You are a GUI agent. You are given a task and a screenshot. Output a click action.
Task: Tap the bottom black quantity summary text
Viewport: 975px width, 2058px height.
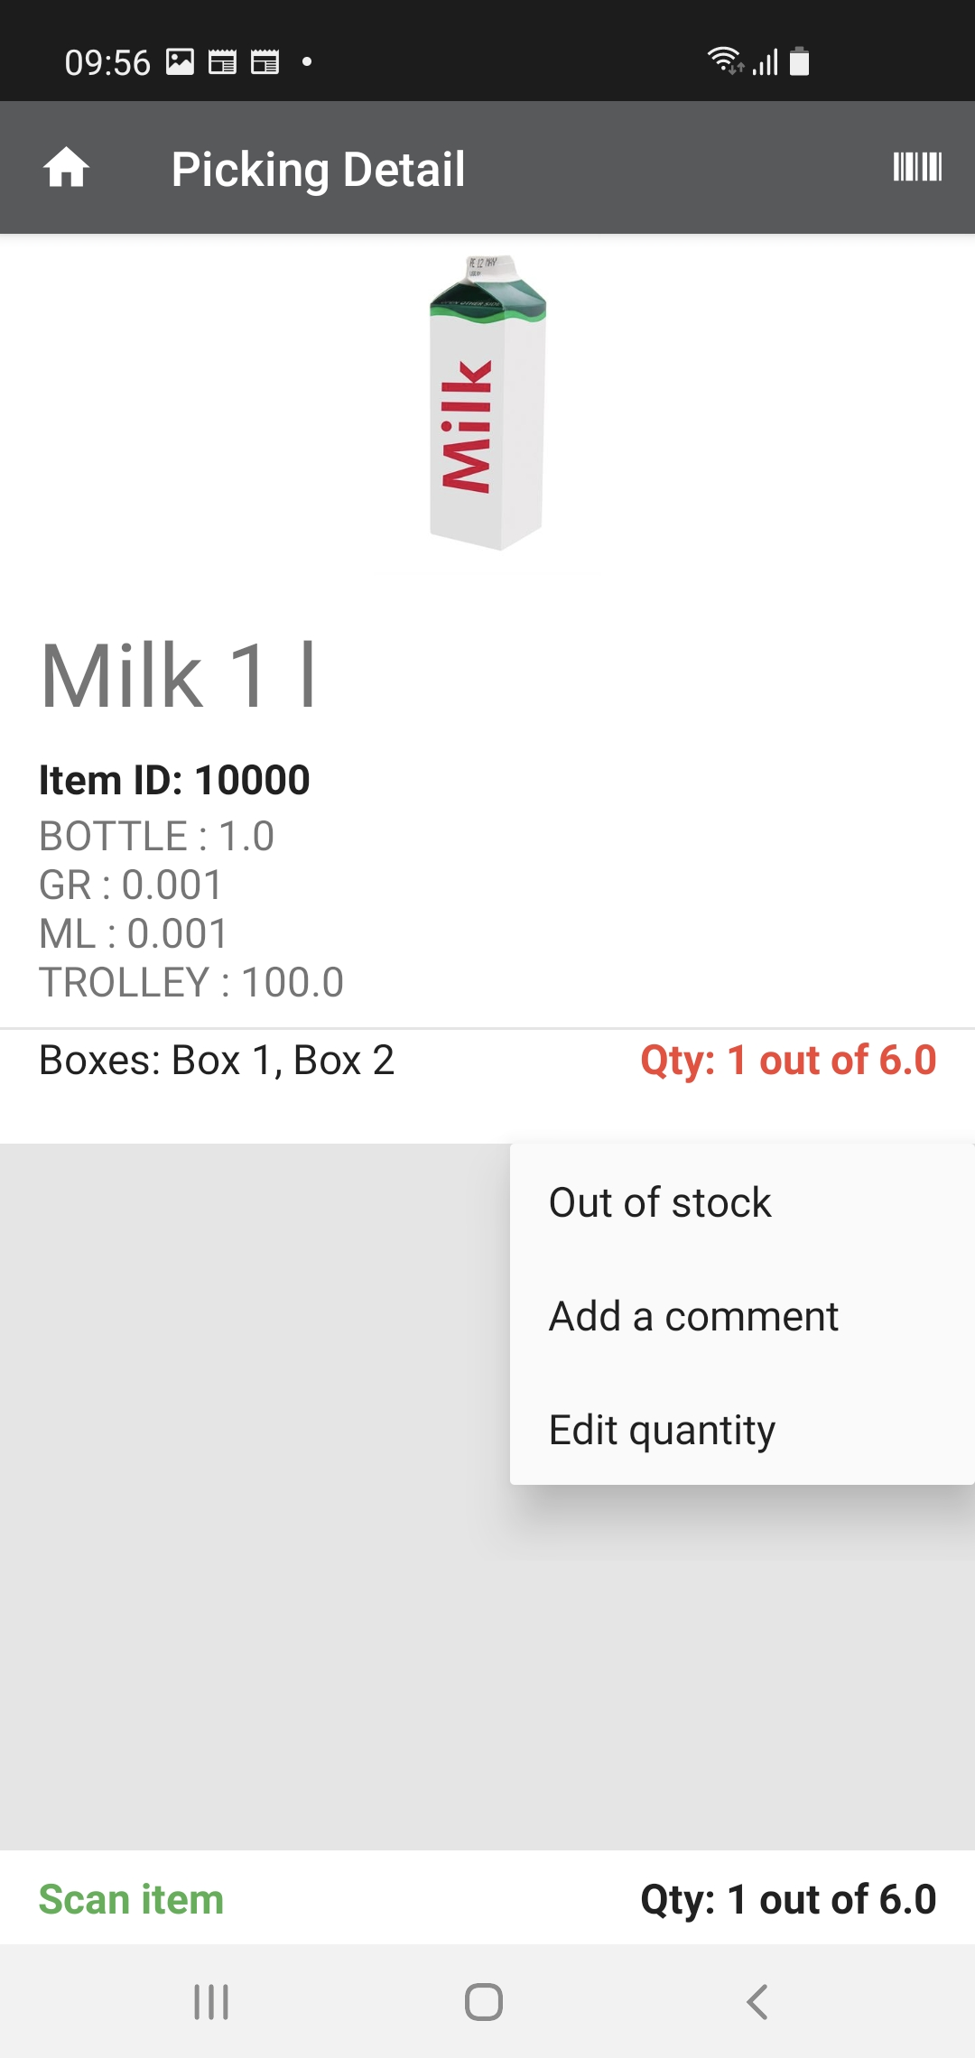coord(788,1899)
